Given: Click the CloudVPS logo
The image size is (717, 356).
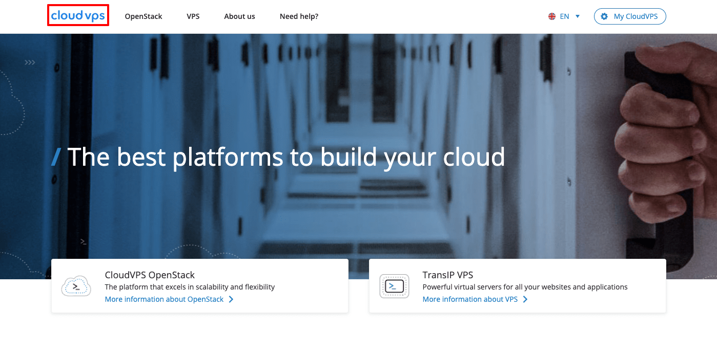Looking at the screenshot, I should coord(78,16).
